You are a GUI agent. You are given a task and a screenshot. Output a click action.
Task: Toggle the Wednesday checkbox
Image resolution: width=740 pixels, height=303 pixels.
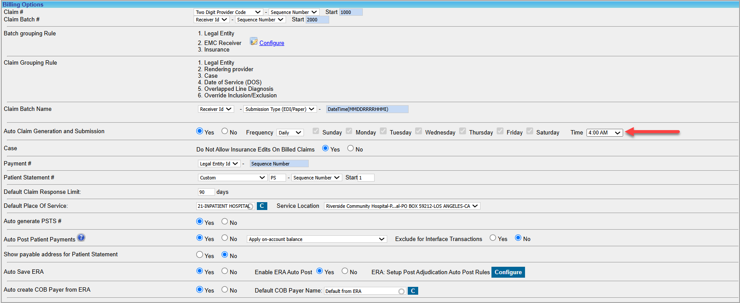click(419, 131)
